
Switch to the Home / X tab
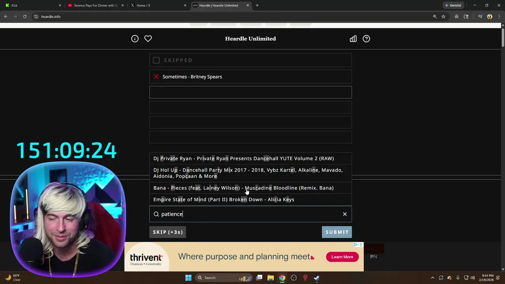pos(158,6)
